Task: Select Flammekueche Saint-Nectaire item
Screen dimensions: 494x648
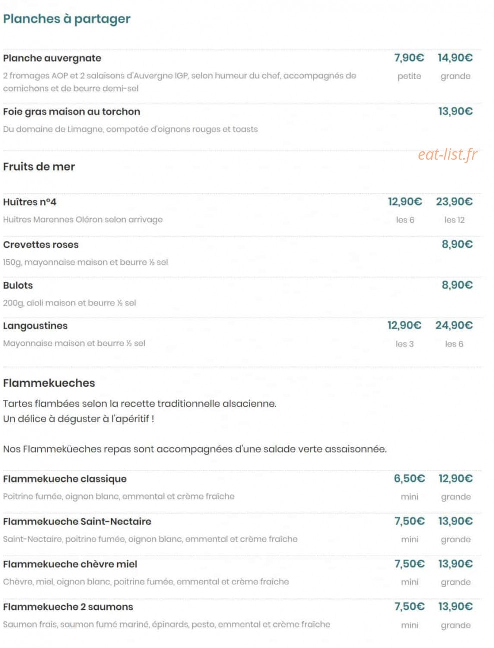Action: [x=77, y=522]
